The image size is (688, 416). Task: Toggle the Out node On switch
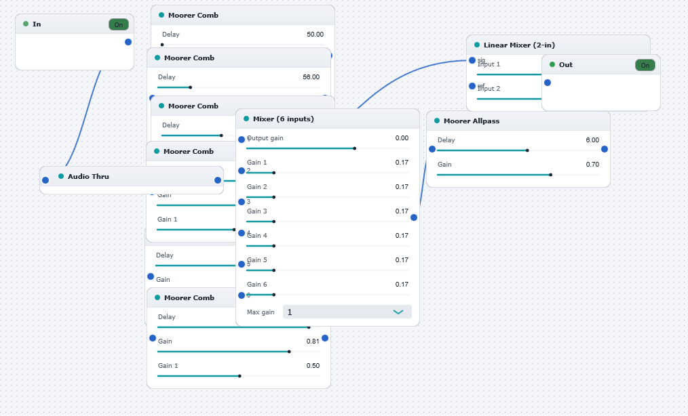point(645,65)
